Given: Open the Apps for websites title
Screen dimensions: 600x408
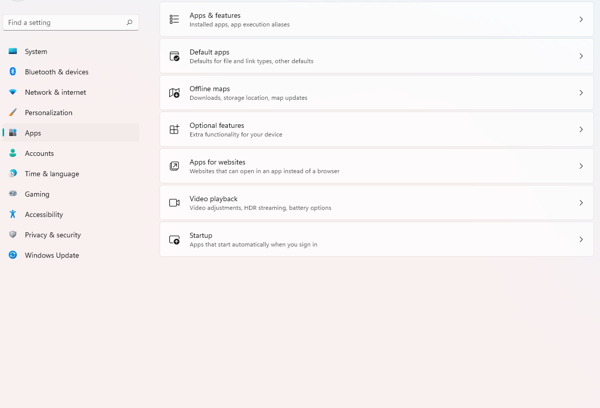Looking at the screenshot, I should click(x=217, y=162).
